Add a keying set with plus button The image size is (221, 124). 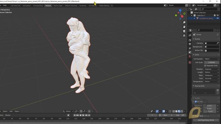(x=218, y=90)
